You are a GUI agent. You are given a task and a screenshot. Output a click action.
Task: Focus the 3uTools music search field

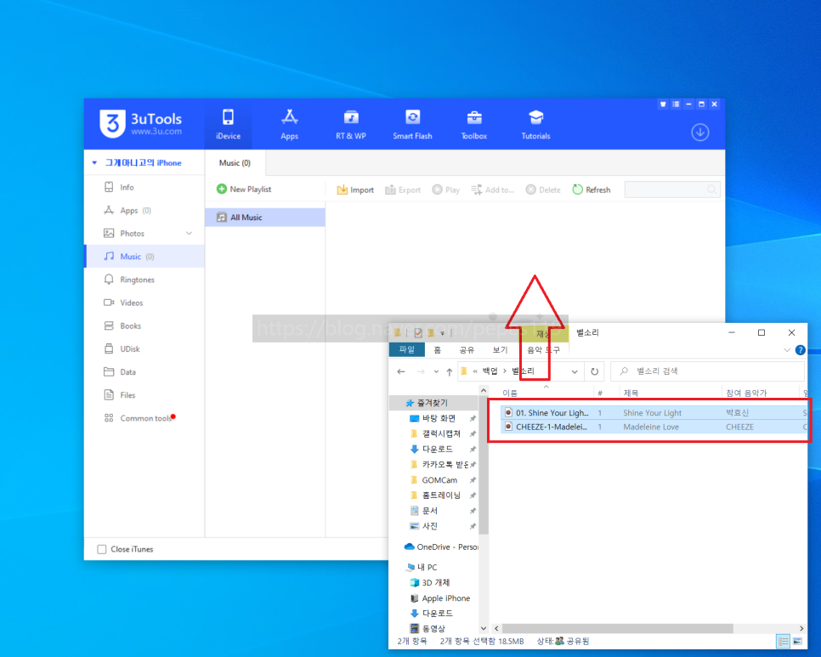tap(671, 190)
